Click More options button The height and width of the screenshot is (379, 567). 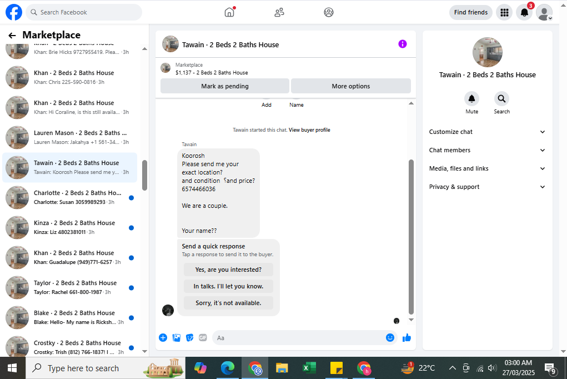(351, 86)
